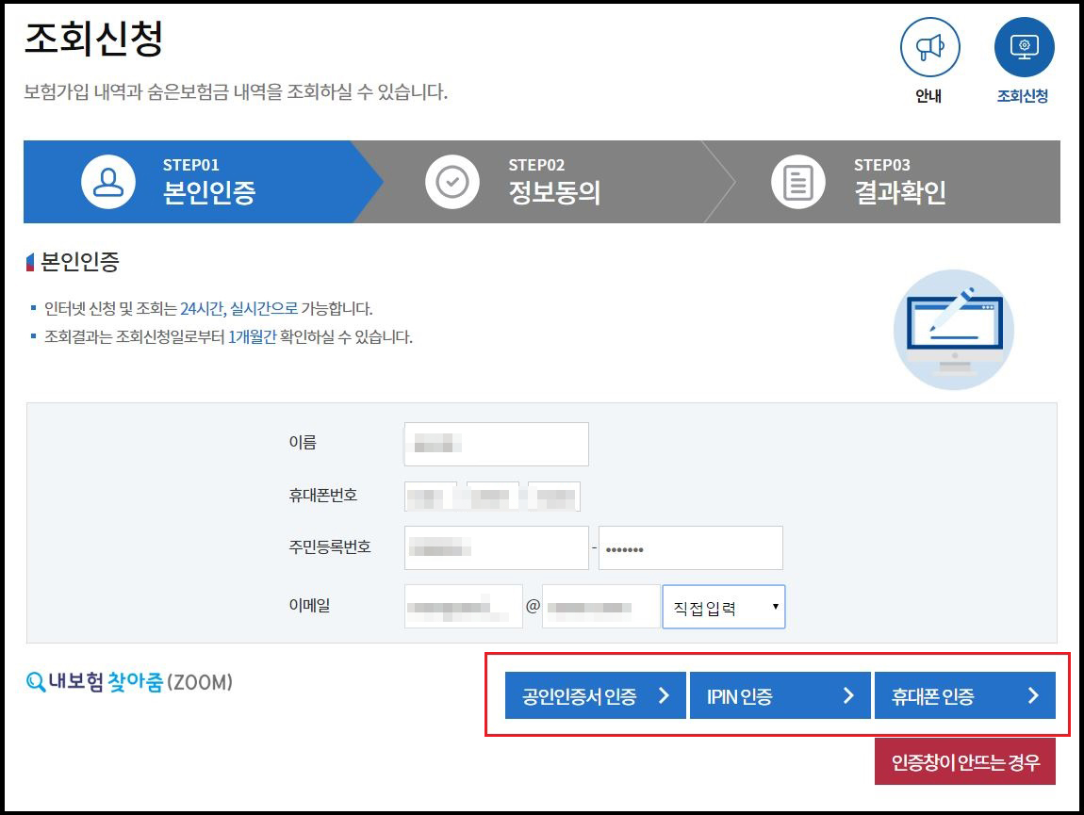The image size is (1084, 815).
Task: Click the 보험가입 내역과 숨은보험금 description text
Action: click(236, 91)
